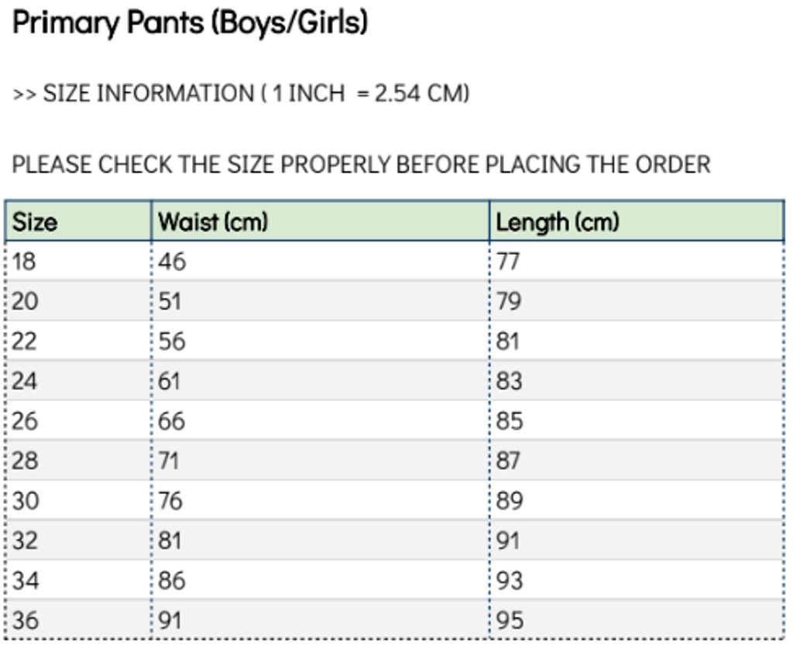The height and width of the screenshot is (648, 793).
Task: Select size 26 in the Size column
Action: pos(25,421)
